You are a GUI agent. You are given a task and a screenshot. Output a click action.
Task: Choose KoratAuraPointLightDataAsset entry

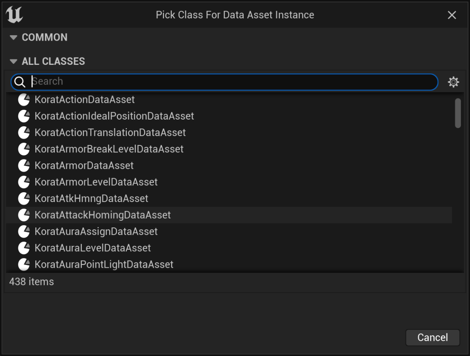pyautogui.click(x=229, y=264)
